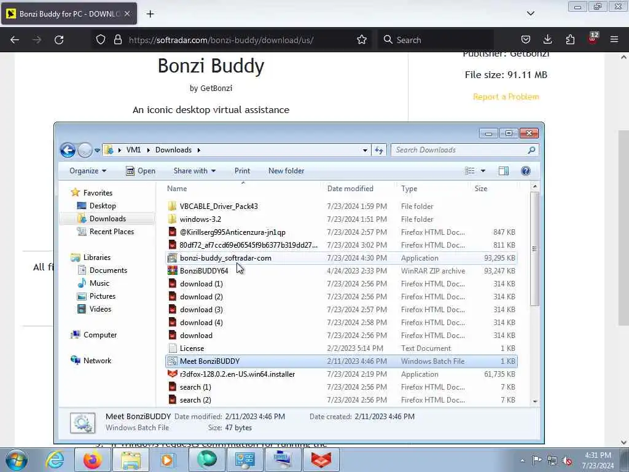This screenshot has height=472, width=629.
Task: Create a New folder
Action: [286, 171]
